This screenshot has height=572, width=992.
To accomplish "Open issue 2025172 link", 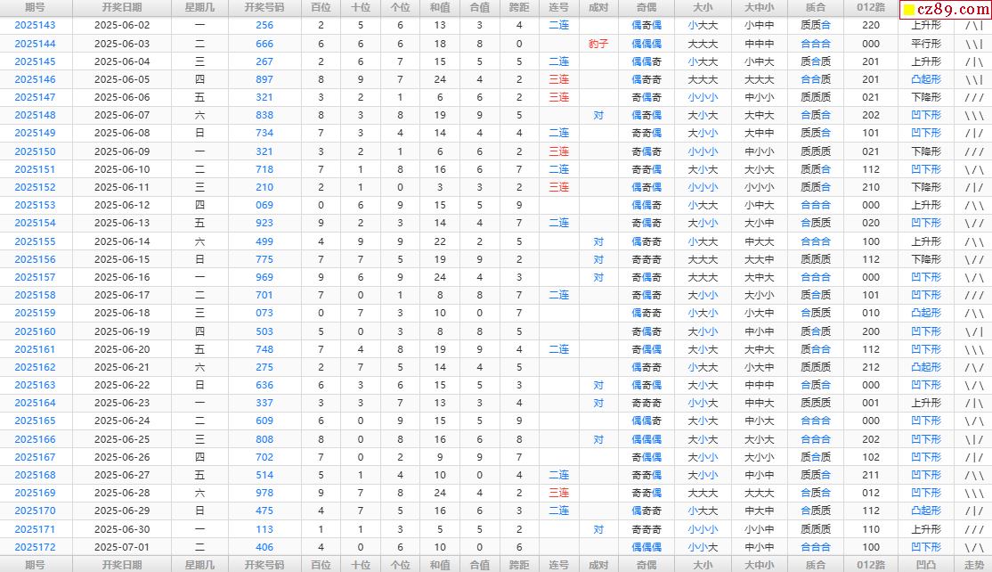I will pos(35,547).
